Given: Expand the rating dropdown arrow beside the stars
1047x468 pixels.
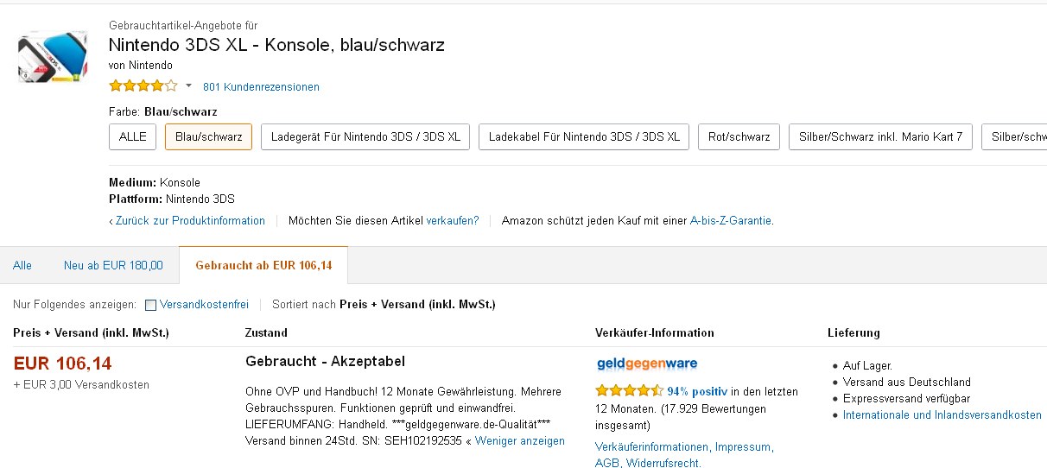Looking at the screenshot, I should pyautogui.click(x=188, y=86).
